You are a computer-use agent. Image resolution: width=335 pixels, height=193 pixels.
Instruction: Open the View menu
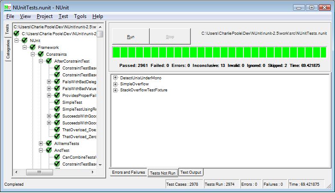pos(25,16)
